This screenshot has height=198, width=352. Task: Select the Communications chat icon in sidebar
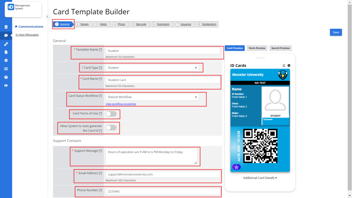click(6, 36)
